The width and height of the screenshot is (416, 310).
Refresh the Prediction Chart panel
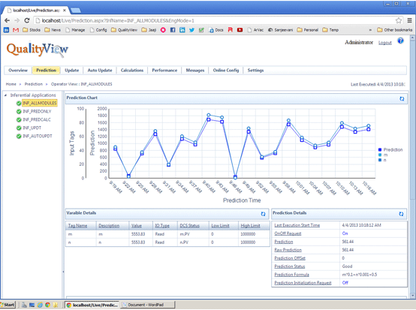[402, 98]
